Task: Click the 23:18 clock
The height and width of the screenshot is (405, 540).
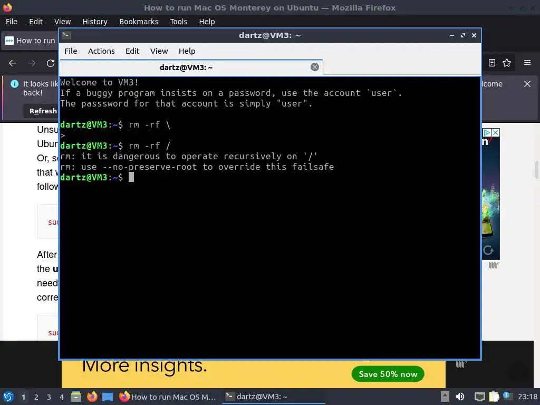Action: tap(527, 397)
